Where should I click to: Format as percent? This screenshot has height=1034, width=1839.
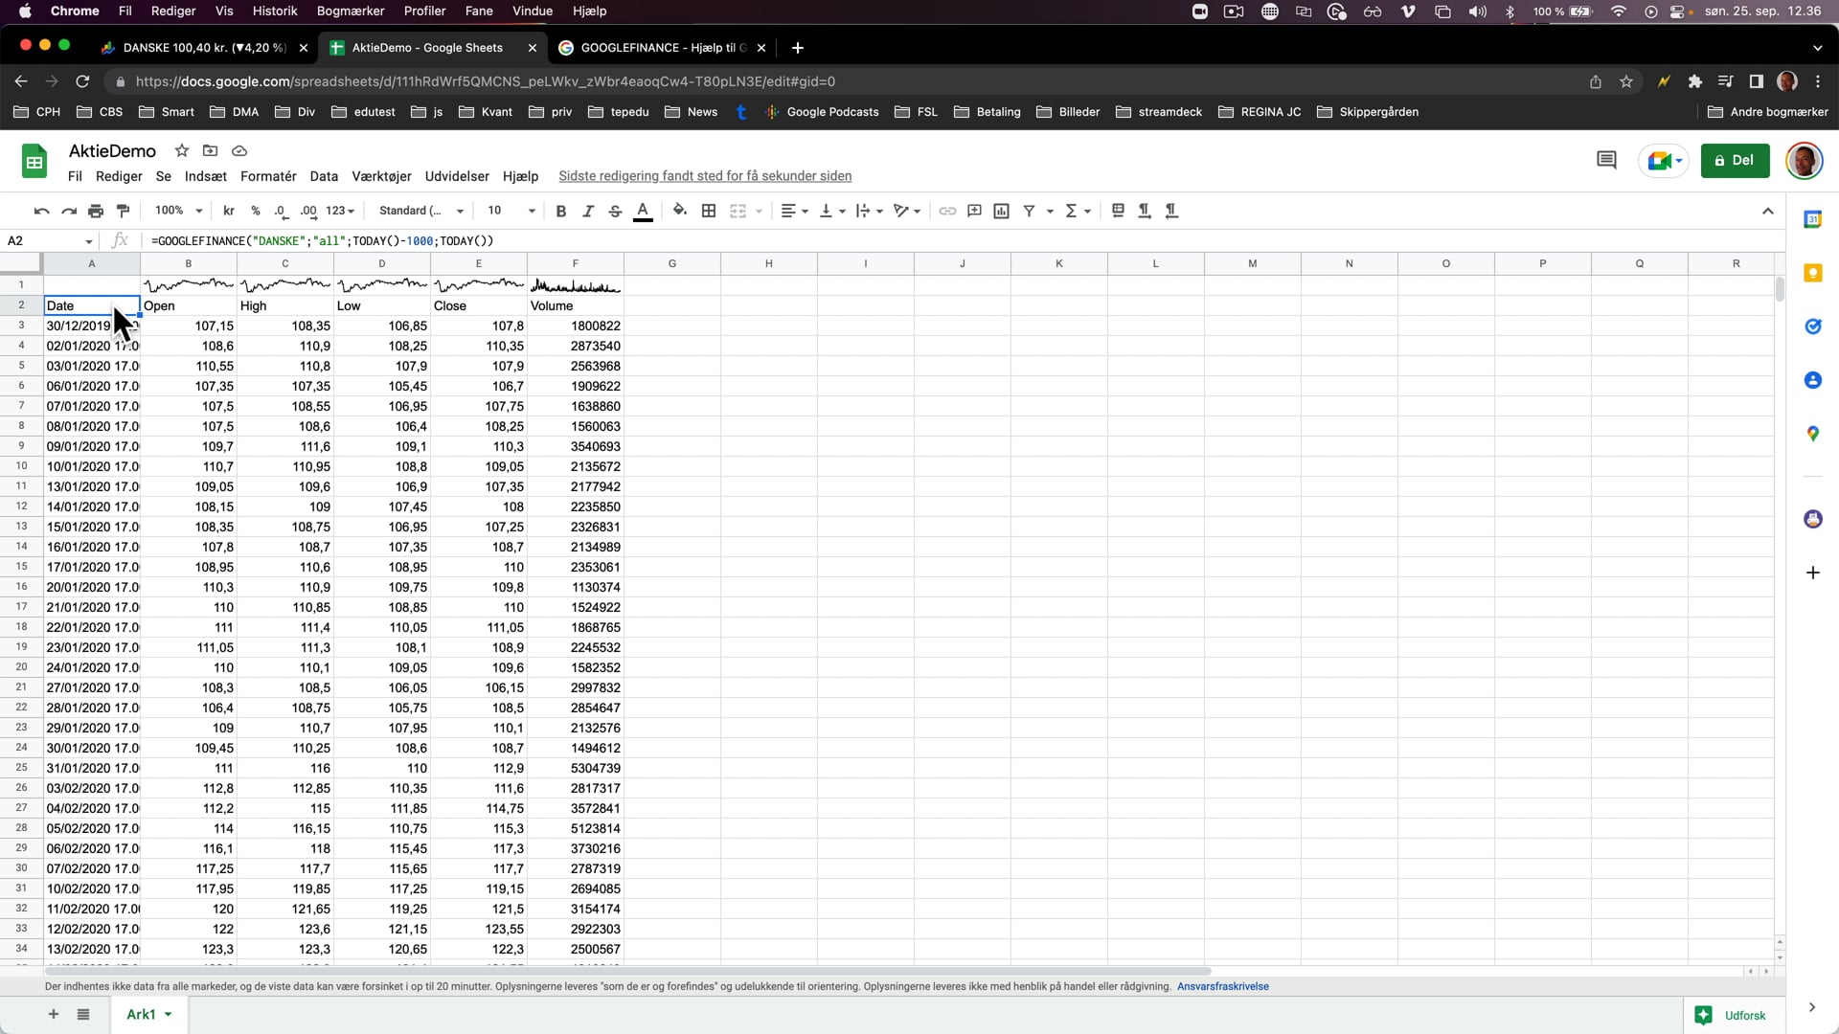click(x=256, y=211)
